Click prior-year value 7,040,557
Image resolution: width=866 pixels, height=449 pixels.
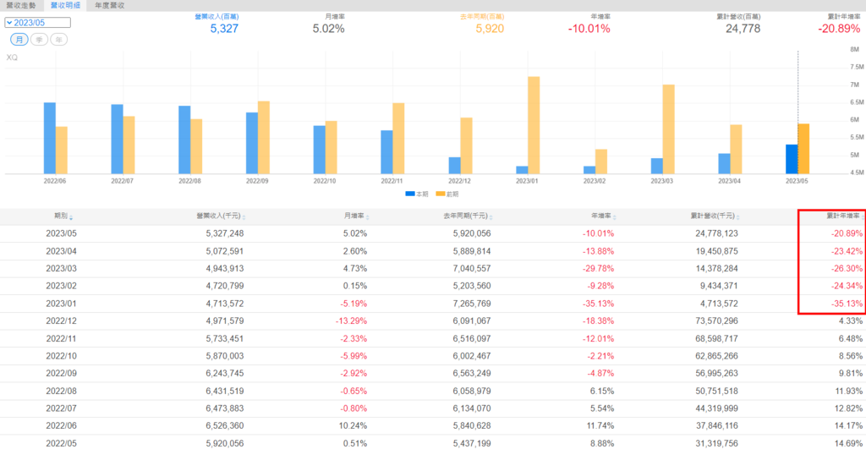coord(472,268)
